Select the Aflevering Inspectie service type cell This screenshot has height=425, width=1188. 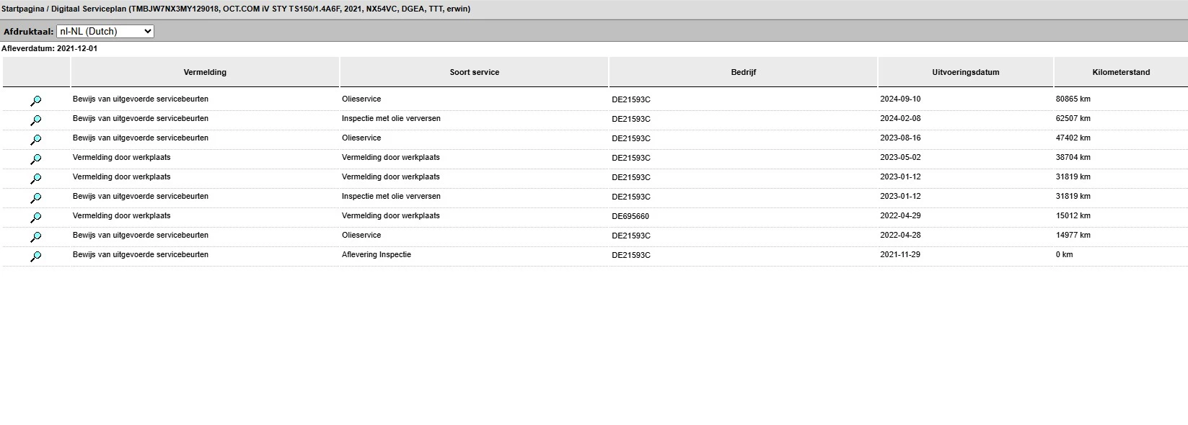(x=377, y=254)
